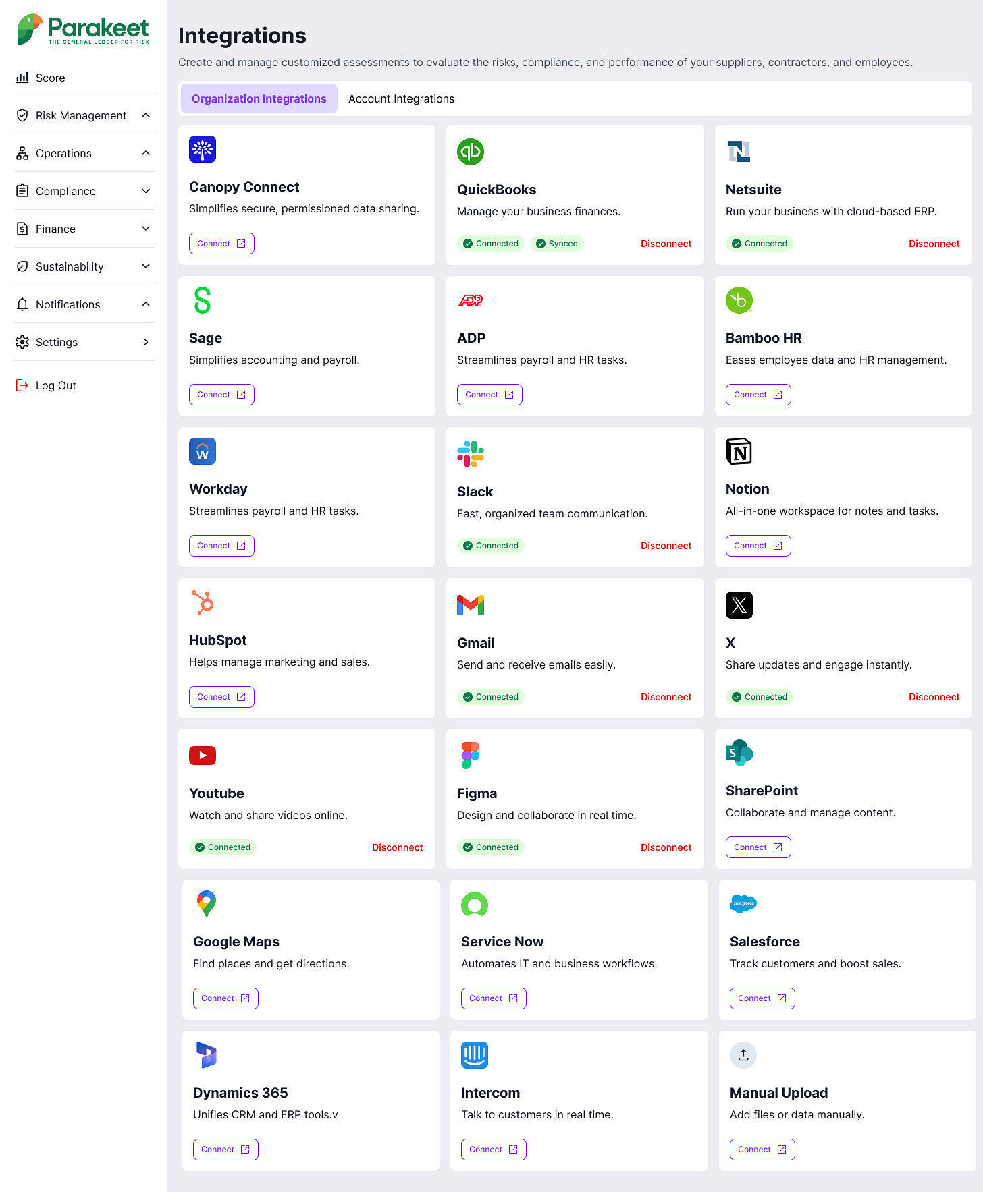The image size is (983, 1192).
Task: Click the Dynamics 365 logo icon
Action: (207, 1055)
